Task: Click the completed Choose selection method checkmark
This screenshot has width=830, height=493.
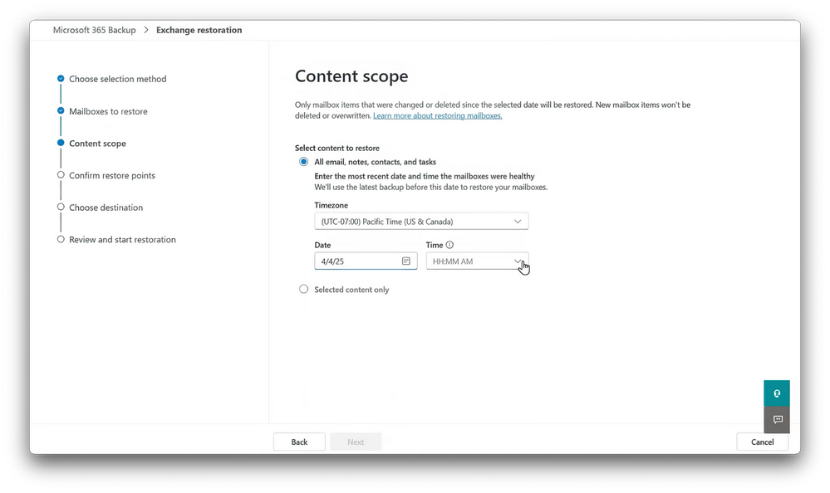Action: coord(61,78)
